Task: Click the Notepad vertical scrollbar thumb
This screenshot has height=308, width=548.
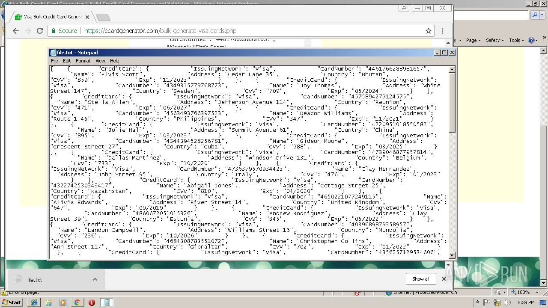Action: [x=452, y=103]
